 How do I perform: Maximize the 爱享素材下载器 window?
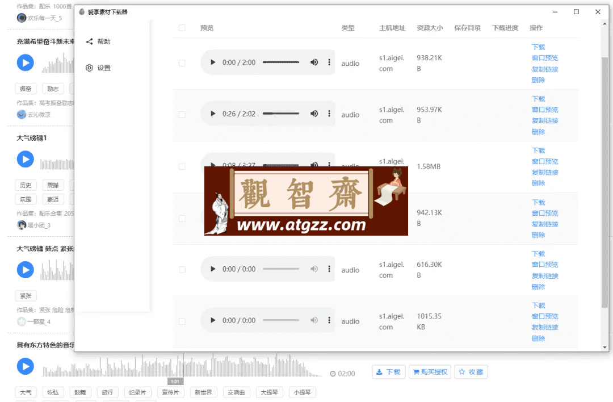tap(576, 12)
